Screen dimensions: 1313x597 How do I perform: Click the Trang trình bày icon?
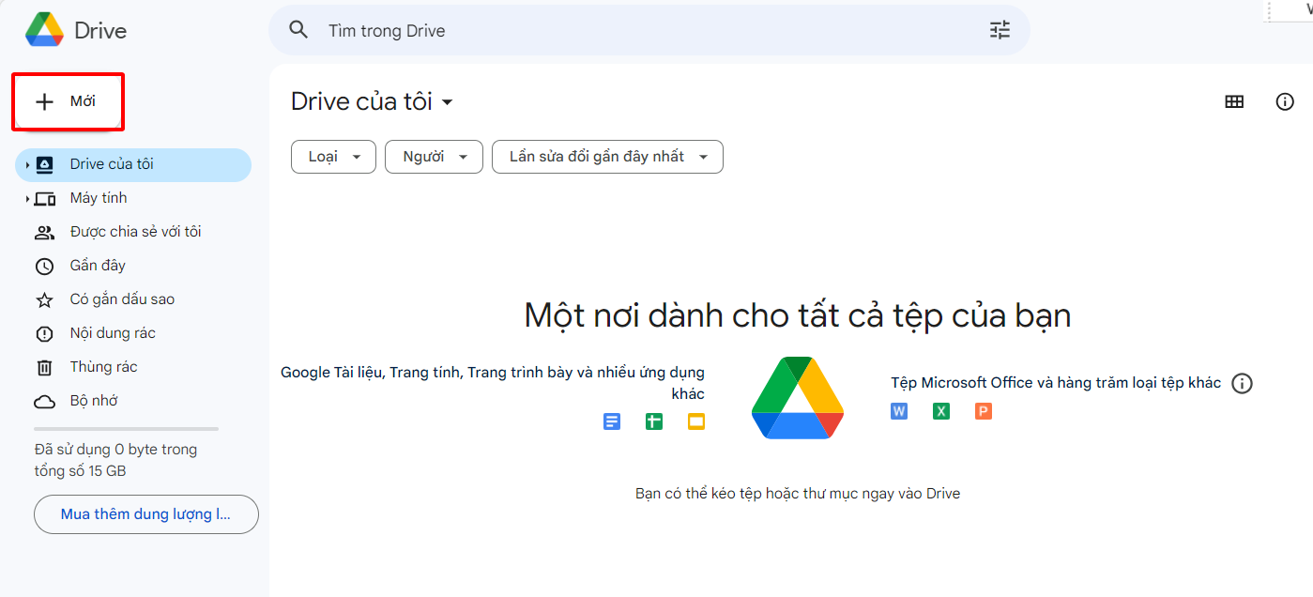[695, 421]
